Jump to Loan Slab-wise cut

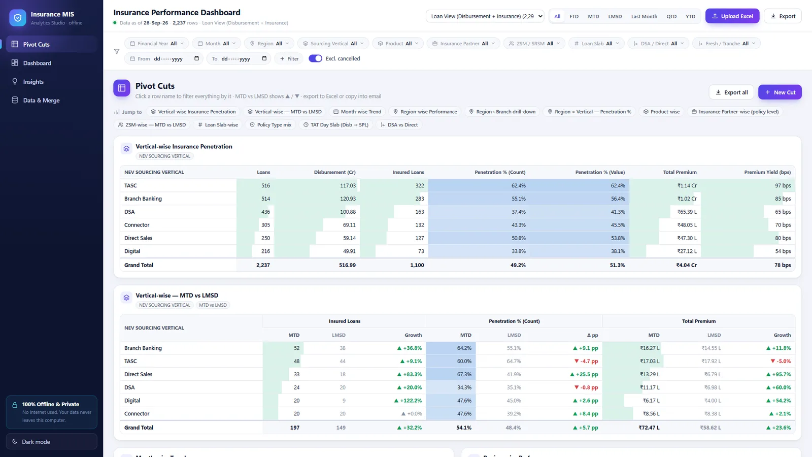coord(218,125)
